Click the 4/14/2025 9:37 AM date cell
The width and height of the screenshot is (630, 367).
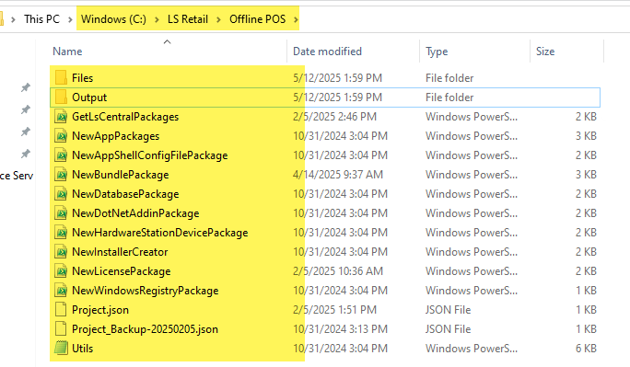pos(338,175)
